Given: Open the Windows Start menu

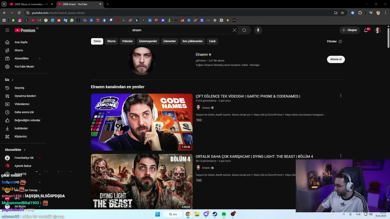Looking at the screenshot, I should (x=158, y=214).
